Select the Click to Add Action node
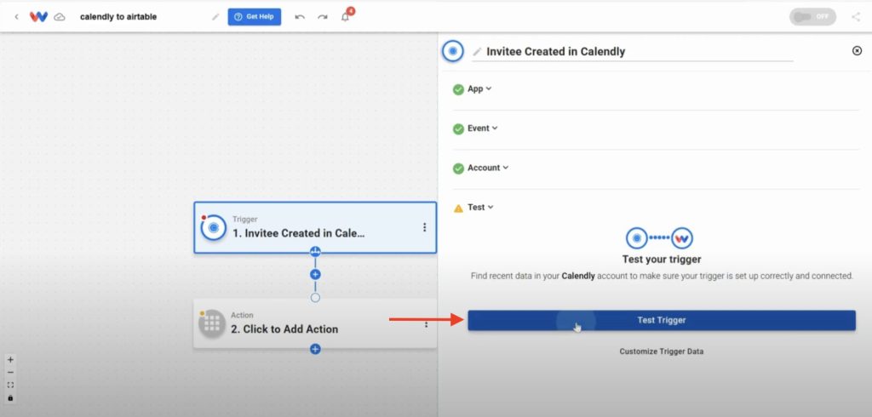 [315, 324]
